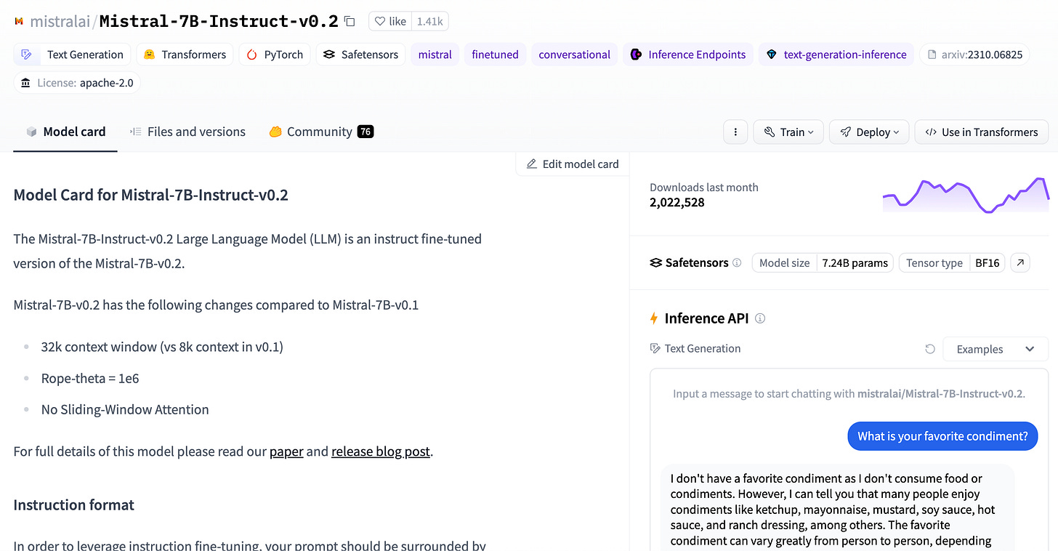Select the Inference Endpoints tag
Image resolution: width=1058 pixels, height=551 pixels.
click(688, 55)
